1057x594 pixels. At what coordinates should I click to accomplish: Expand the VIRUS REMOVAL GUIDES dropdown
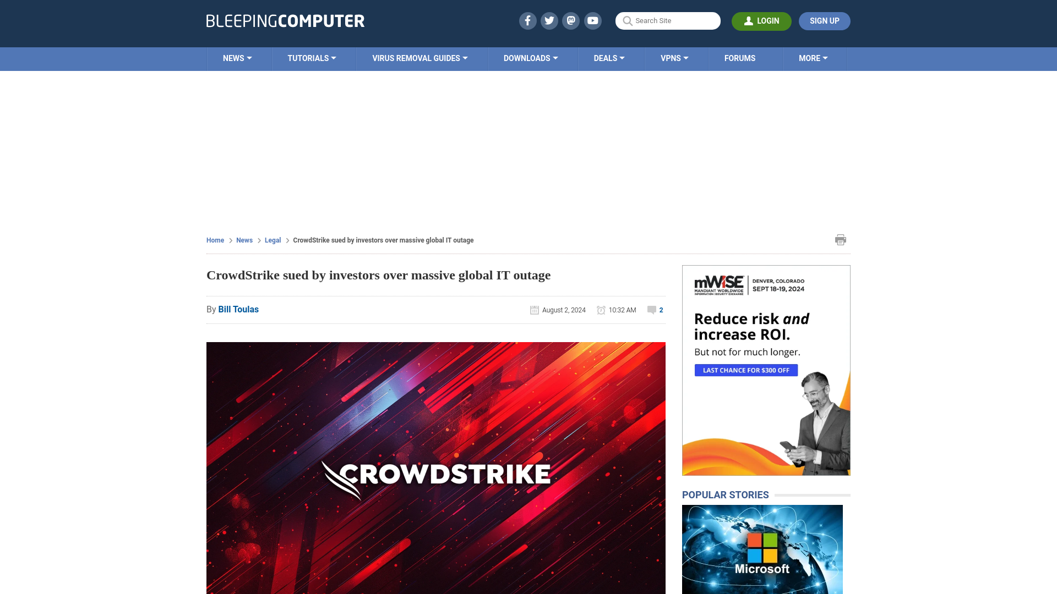coord(419,58)
